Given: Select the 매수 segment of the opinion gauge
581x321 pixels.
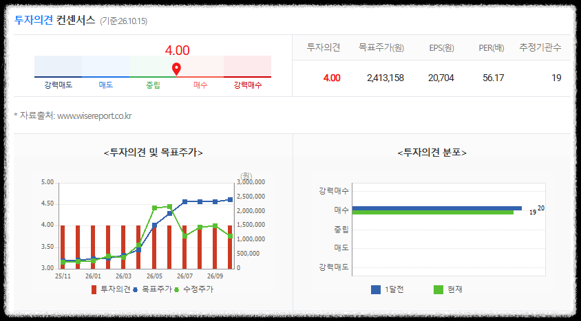Looking at the screenshot, I should pos(200,66).
